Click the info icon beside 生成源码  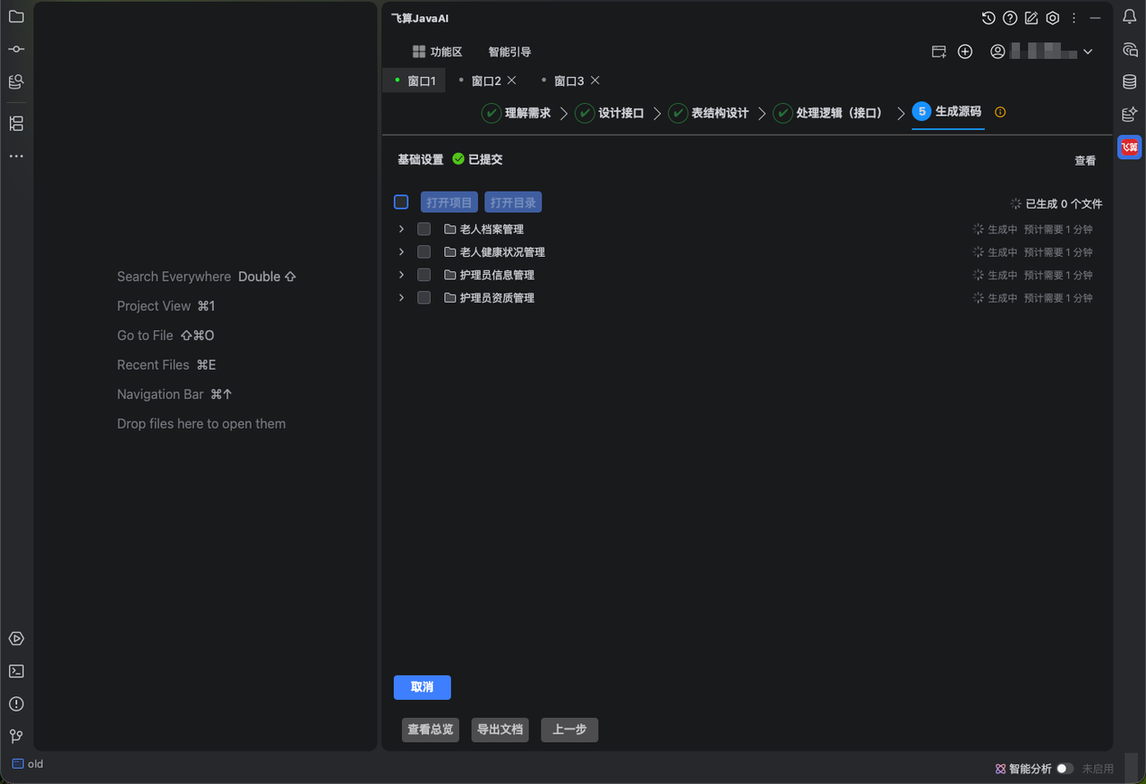1001,112
